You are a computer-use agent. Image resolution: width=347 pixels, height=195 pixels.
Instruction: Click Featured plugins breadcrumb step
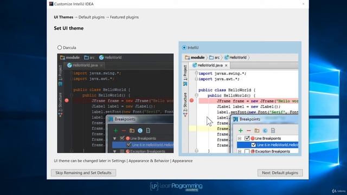[x=124, y=17]
